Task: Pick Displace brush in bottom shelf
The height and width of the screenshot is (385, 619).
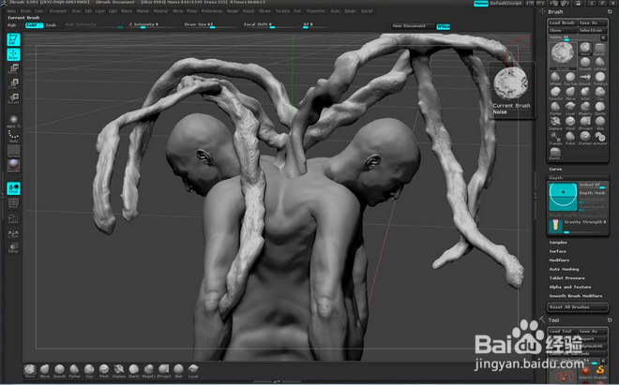Action: click(119, 371)
